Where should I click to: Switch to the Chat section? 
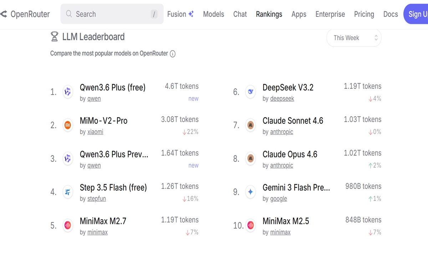tap(240, 14)
